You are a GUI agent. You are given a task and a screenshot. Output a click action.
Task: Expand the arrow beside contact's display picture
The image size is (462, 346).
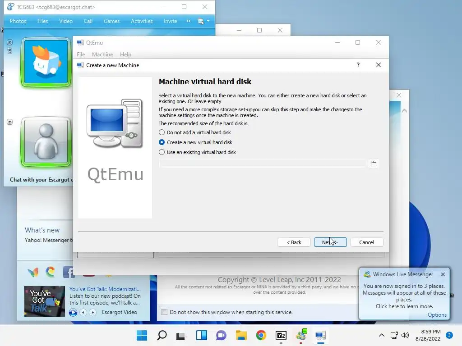tap(10, 42)
